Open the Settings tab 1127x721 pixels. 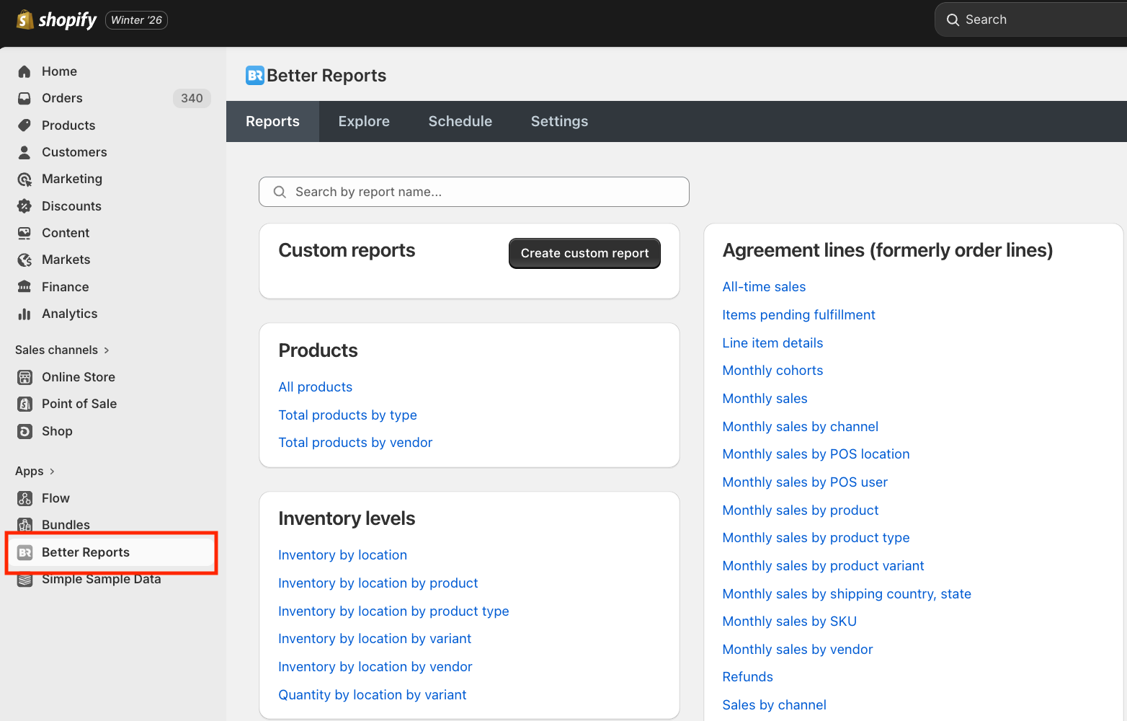pyautogui.click(x=559, y=121)
